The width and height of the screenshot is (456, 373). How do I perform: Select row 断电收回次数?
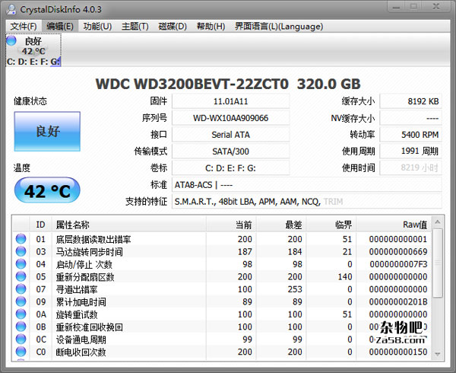point(222,352)
